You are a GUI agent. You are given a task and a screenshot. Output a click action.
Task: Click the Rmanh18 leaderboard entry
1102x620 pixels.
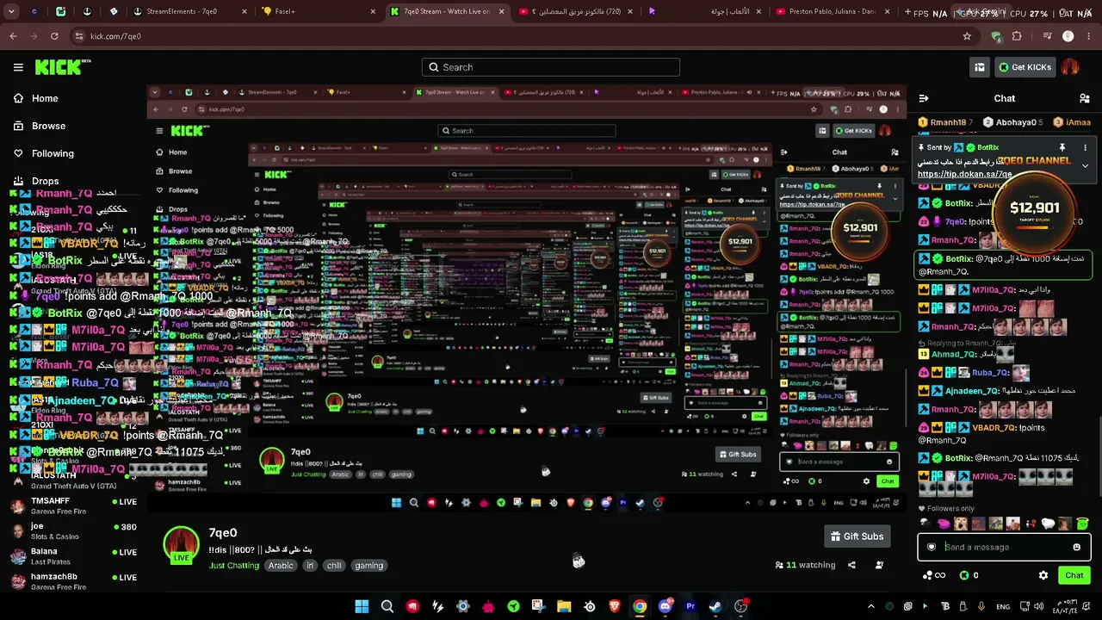point(946,122)
